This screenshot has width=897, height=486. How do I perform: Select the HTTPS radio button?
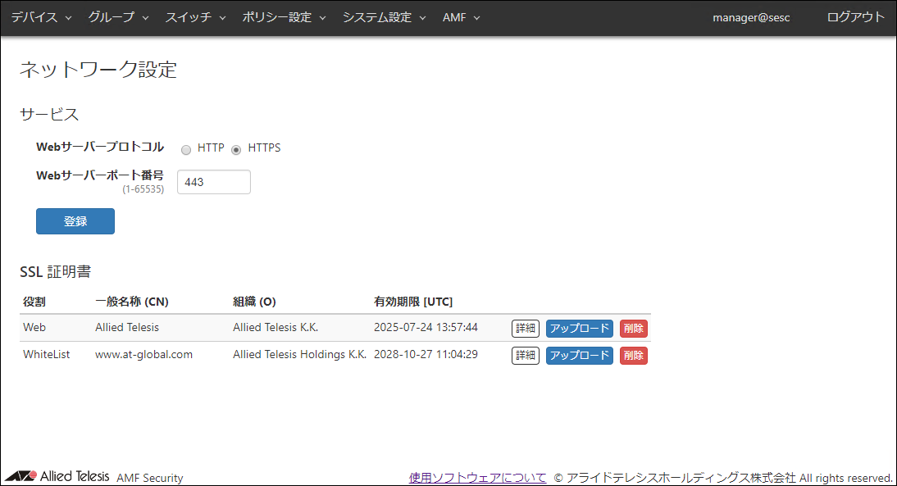236,150
